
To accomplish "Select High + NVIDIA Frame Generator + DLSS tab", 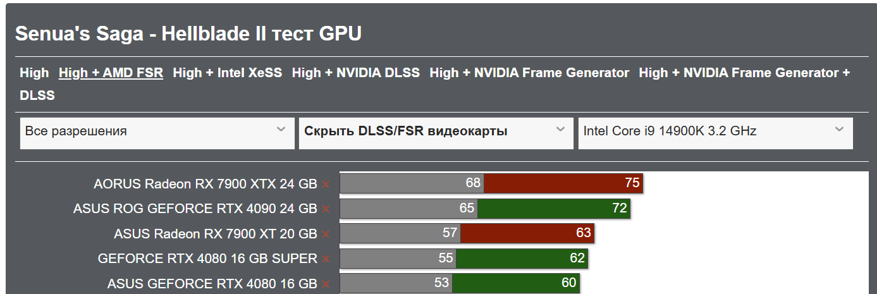I will coord(744,73).
